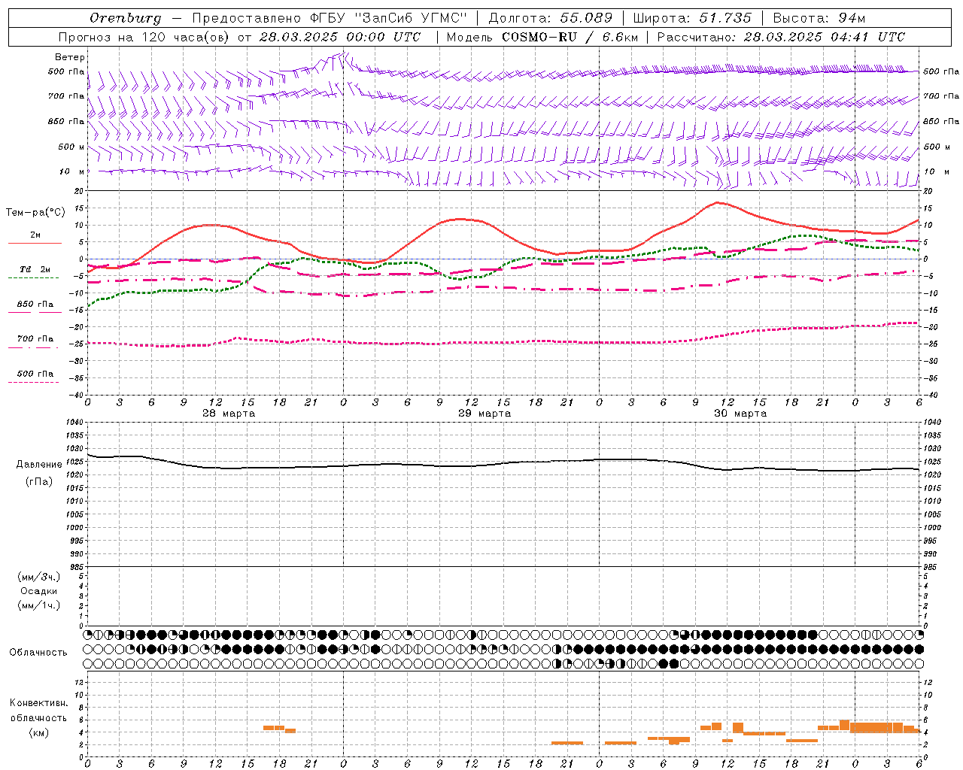Click the "28 марта" date label

pyautogui.click(x=229, y=414)
